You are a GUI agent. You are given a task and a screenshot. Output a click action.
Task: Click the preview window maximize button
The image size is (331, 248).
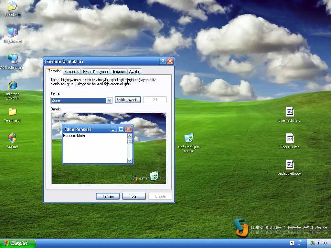(121, 129)
